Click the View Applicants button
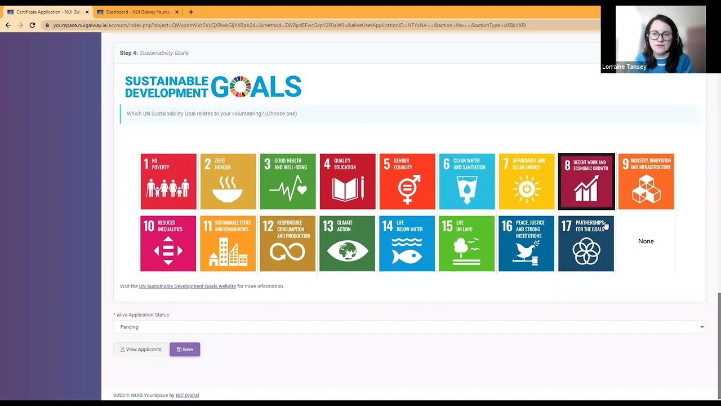Screen dimensions: 721x406 [x=141, y=350]
